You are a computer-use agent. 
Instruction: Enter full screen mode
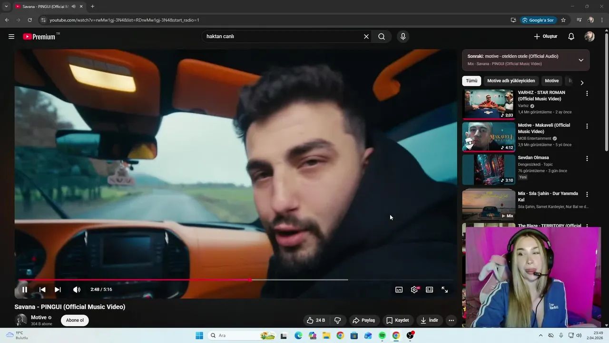point(445,290)
